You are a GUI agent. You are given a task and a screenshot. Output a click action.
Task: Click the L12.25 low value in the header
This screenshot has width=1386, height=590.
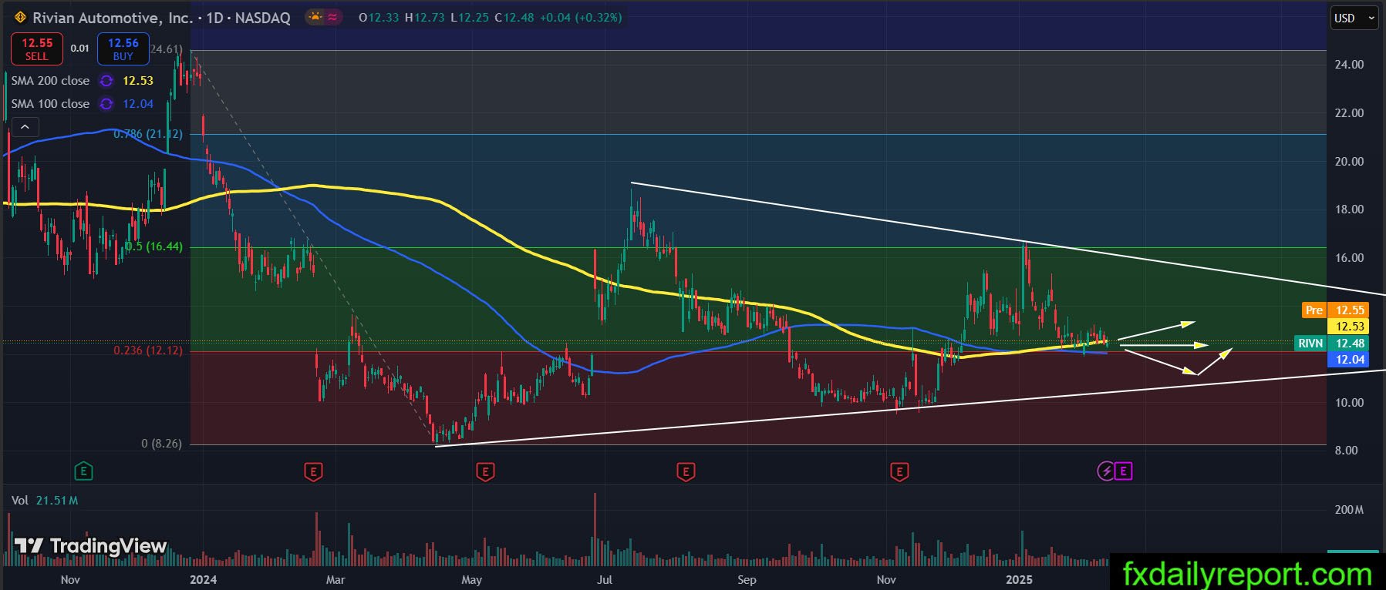[469, 17]
